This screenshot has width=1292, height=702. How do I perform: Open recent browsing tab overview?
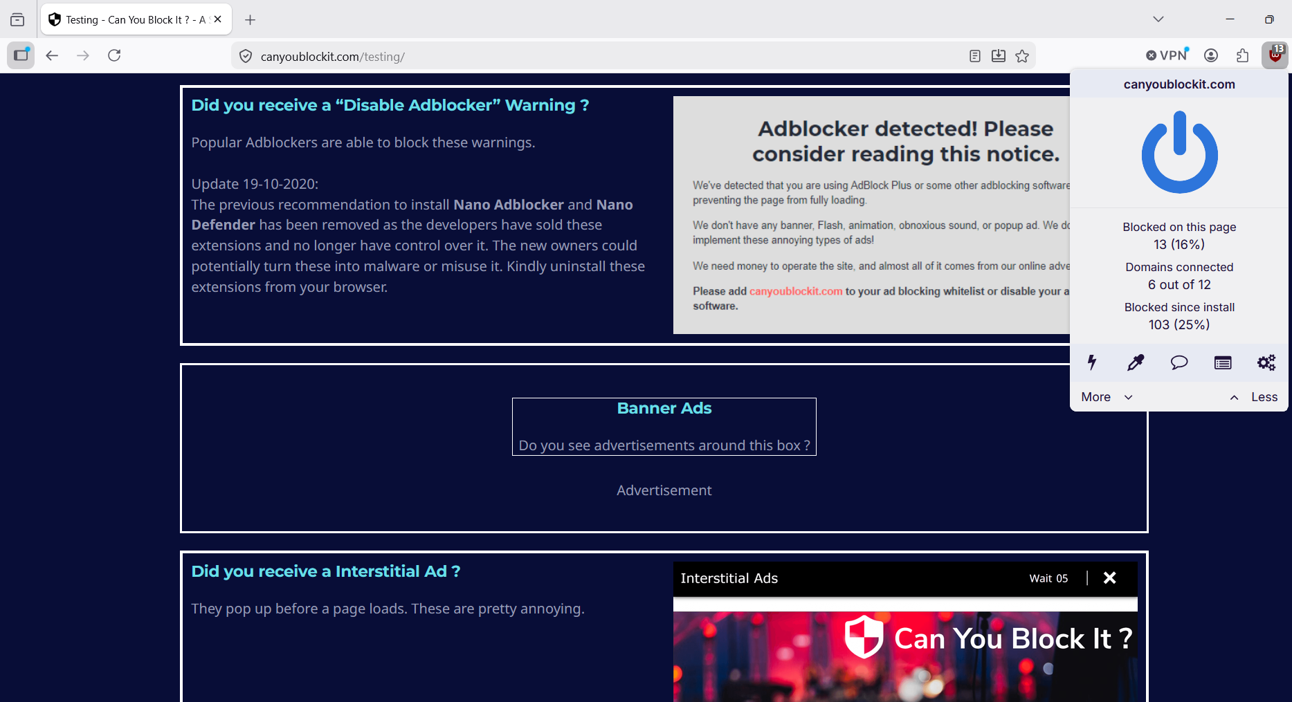tap(17, 19)
